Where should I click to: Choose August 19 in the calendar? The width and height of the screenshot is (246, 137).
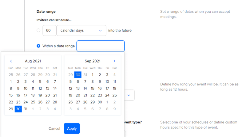click(x=40, y=95)
